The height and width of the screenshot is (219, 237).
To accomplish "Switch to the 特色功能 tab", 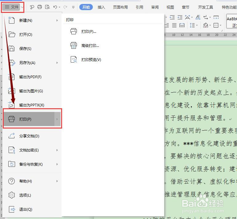I will click(x=229, y=7).
